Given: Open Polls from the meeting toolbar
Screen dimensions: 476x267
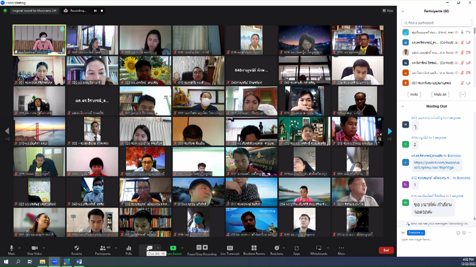Looking at the screenshot, I should (x=129, y=248).
